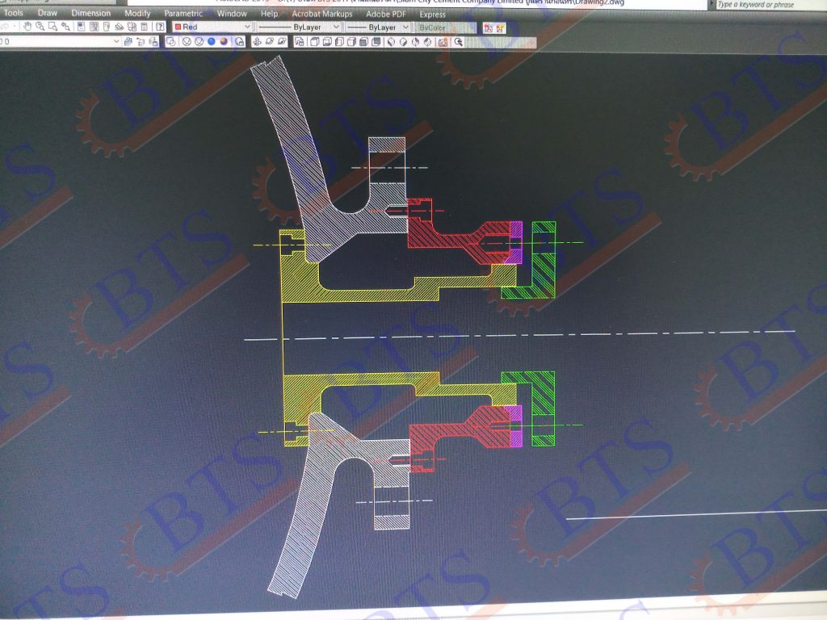Switch to Right view
The height and width of the screenshot is (620, 827).
[352, 42]
